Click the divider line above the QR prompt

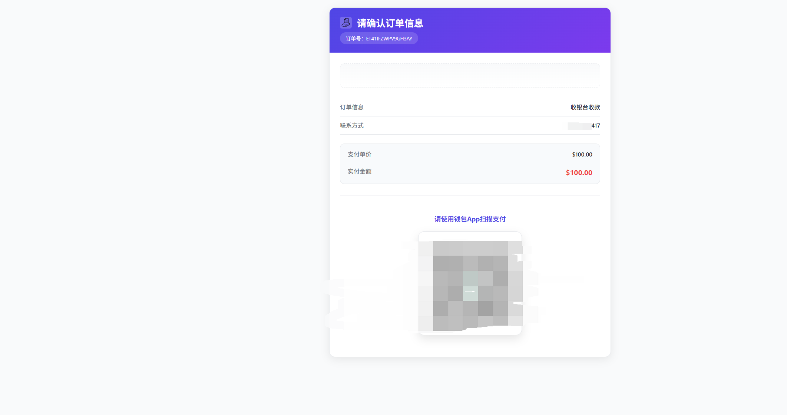click(470, 195)
